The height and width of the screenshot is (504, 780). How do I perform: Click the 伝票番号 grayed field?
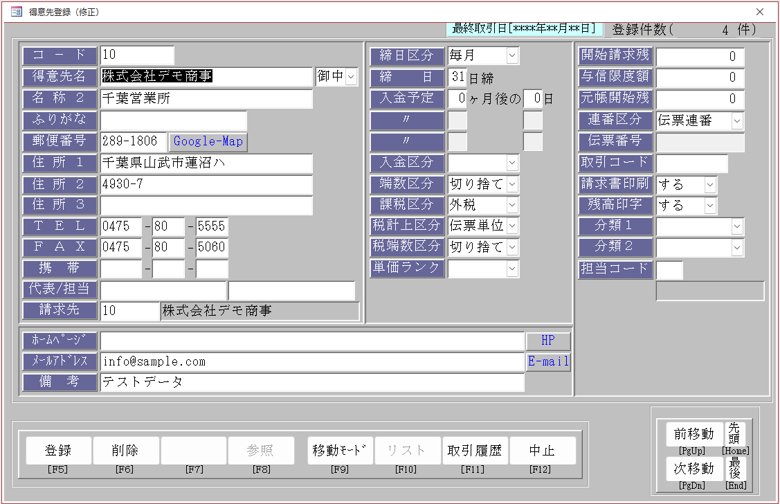coord(700,143)
